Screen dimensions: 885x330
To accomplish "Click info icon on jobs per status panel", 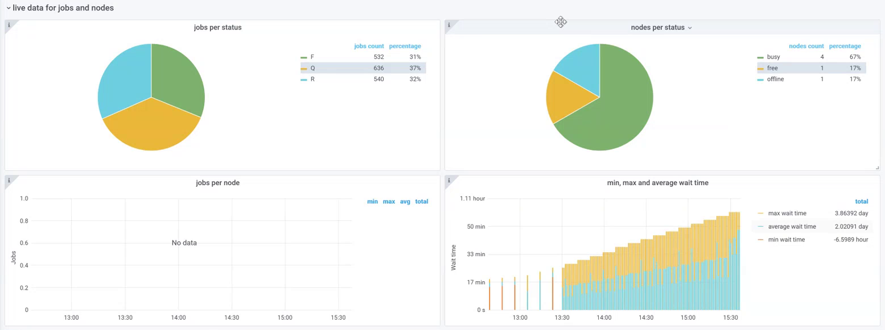I will point(9,25).
